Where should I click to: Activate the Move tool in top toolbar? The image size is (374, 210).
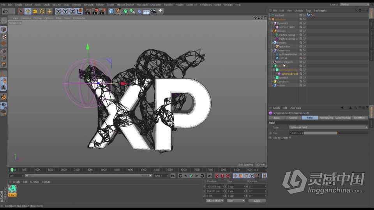point(28,11)
